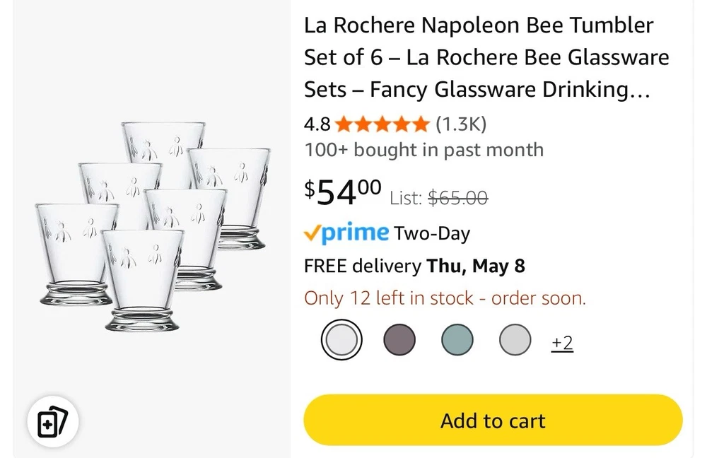Image resolution: width=707 pixels, height=458 pixels.
Task: Choose the mauve purple color swatch
Action: pyautogui.click(x=399, y=340)
